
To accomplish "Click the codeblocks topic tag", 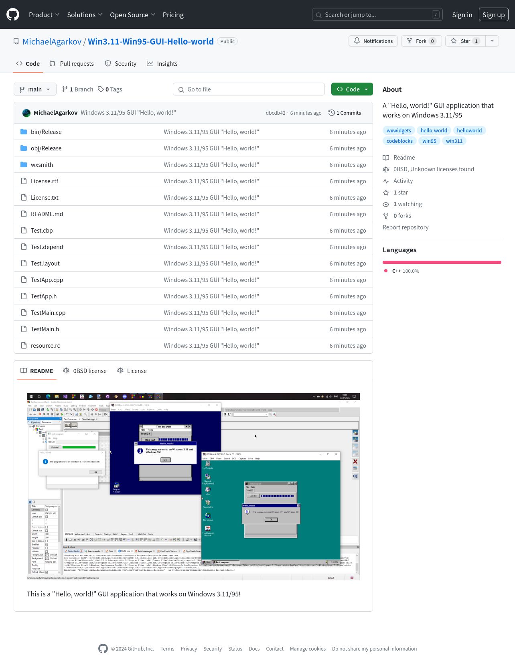I will [399, 141].
